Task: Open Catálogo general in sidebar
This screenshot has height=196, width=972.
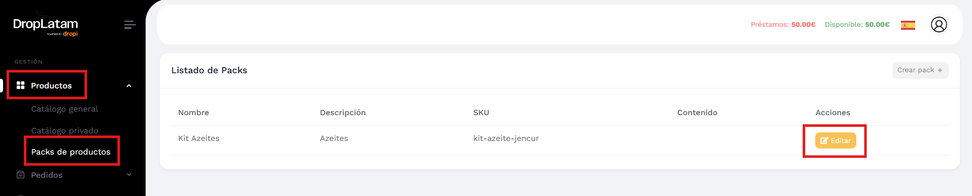Action: coord(64,109)
